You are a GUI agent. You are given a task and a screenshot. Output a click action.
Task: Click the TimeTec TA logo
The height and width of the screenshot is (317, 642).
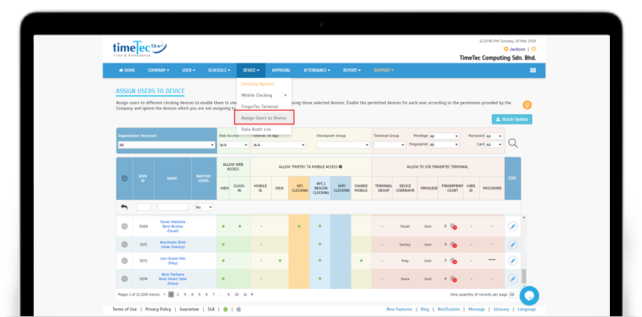click(x=140, y=49)
